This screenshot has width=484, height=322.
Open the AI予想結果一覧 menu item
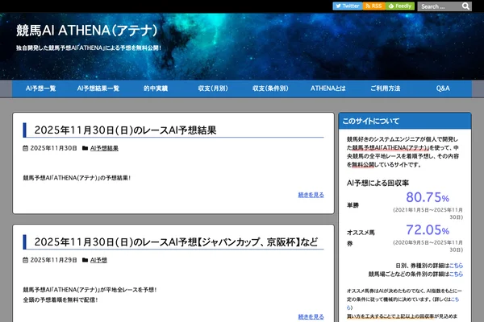tap(98, 89)
